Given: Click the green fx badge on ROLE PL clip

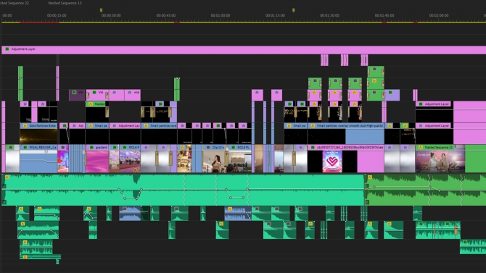Looking at the screenshot, I should pyautogui.click(x=233, y=148).
